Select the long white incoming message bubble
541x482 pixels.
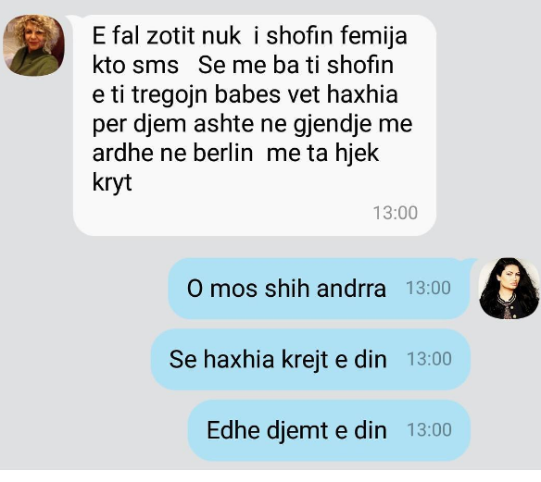click(255, 126)
